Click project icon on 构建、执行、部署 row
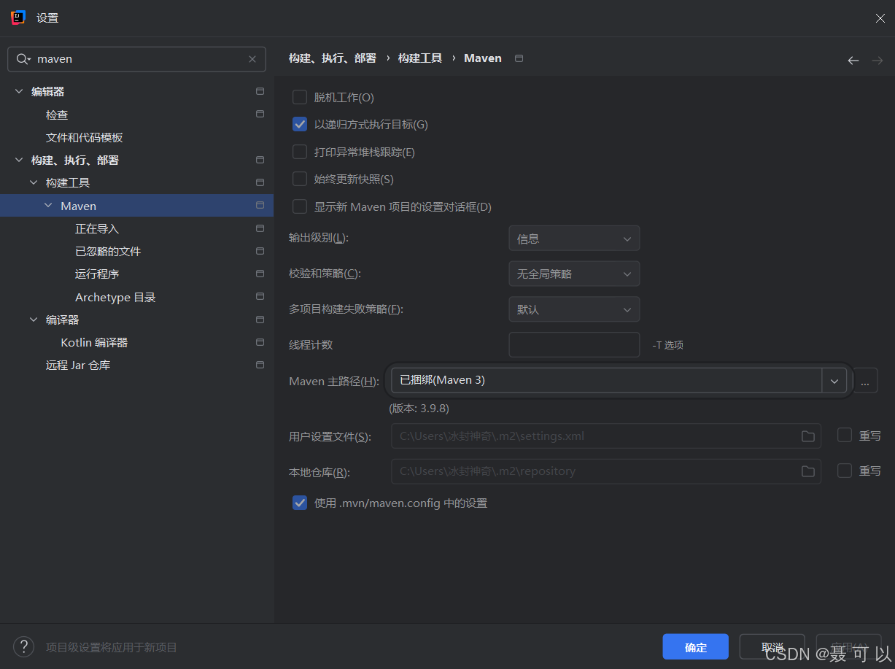The image size is (895, 669). click(260, 160)
